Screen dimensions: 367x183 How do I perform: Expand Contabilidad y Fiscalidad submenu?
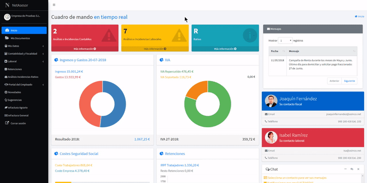click(43, 54)
